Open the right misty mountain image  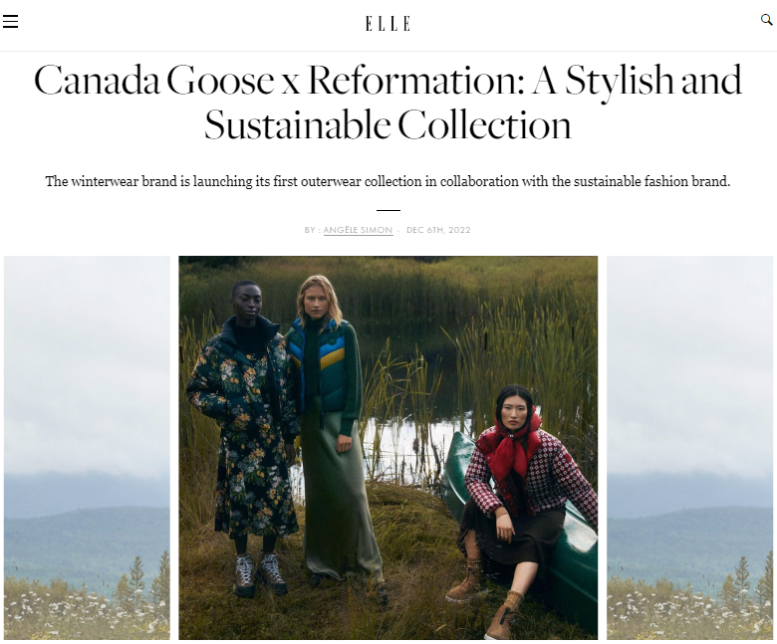tap(689, 448)
